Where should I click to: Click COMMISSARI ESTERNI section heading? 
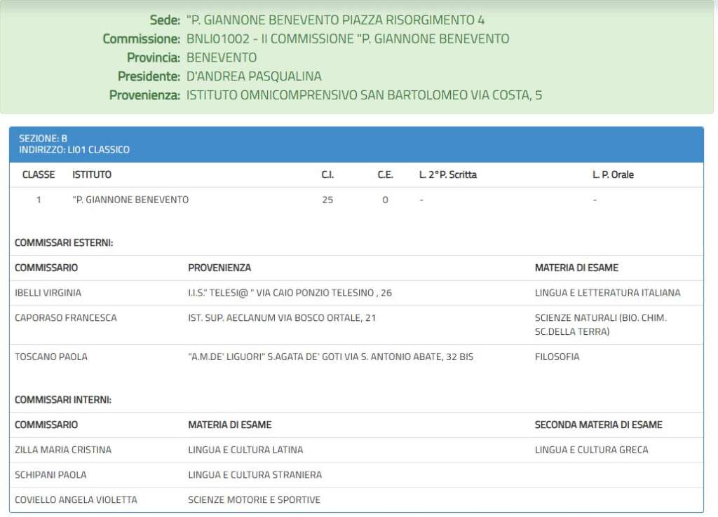coord(64,243)
